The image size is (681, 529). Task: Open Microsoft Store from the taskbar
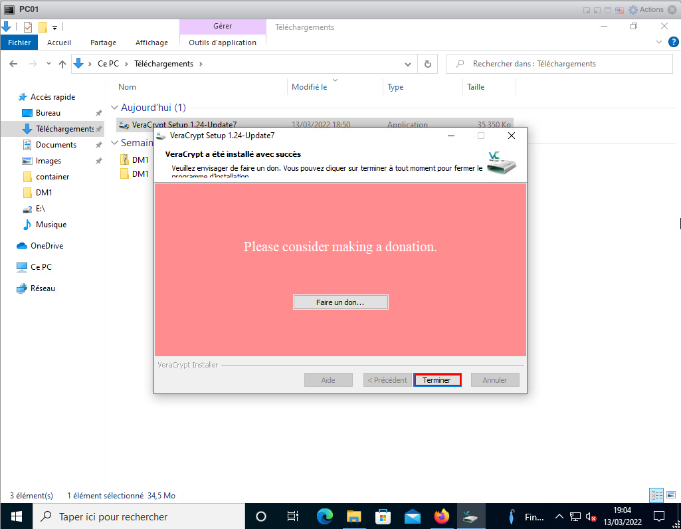click(x=383, y=516)
